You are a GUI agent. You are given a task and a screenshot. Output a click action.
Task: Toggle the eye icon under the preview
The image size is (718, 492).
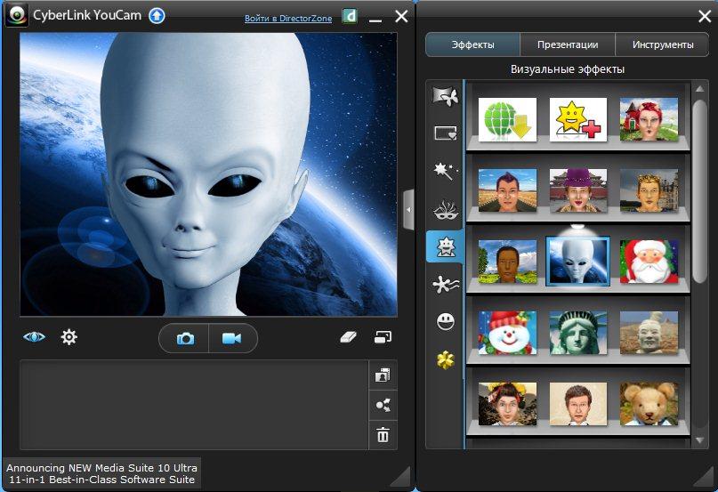coord(34,337)
